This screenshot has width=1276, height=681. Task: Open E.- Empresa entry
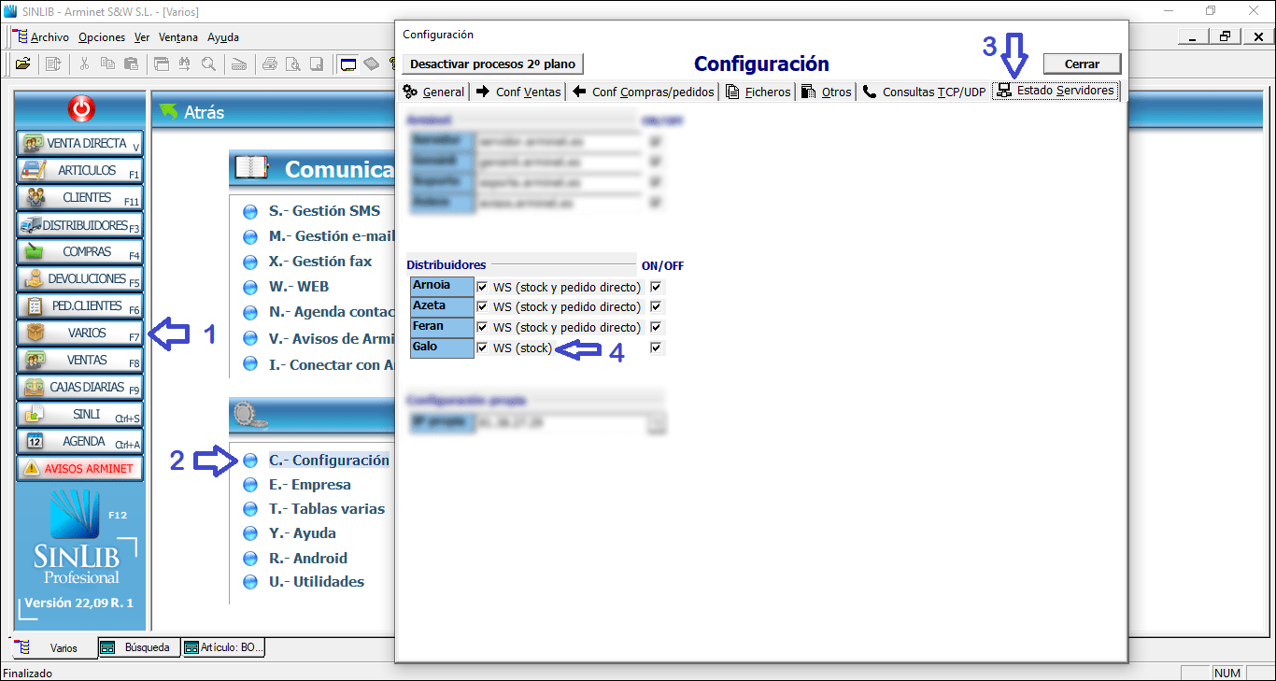point(309,485)
